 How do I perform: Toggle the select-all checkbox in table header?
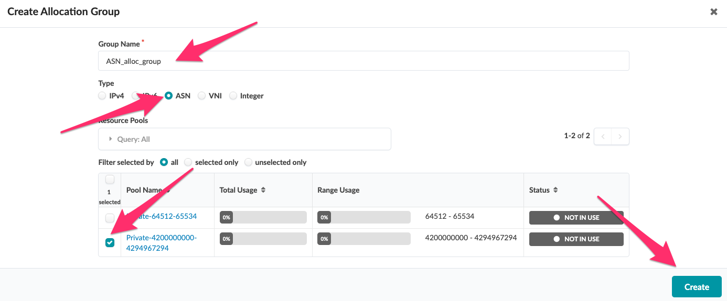point(110,180)
